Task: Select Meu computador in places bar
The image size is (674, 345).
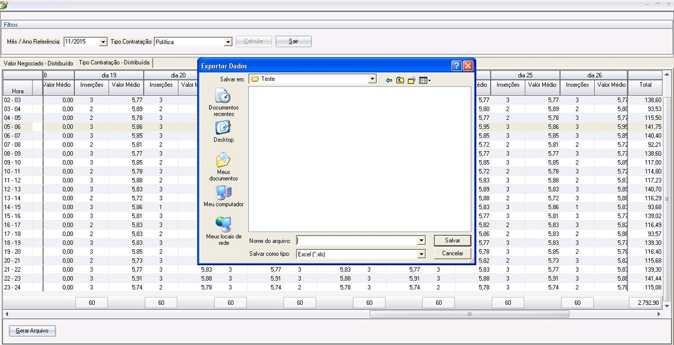Action: tap(224, 196)
